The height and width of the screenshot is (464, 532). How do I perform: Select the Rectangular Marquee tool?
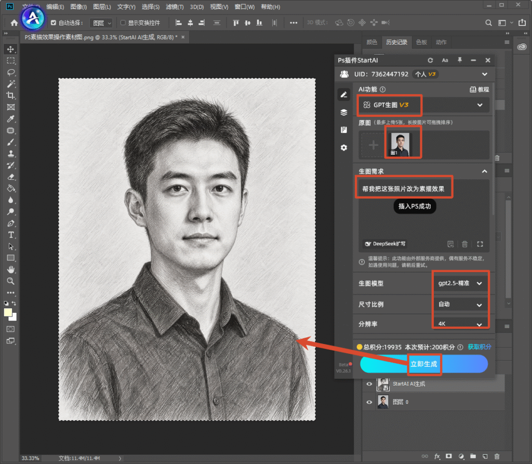click(10, 61)
